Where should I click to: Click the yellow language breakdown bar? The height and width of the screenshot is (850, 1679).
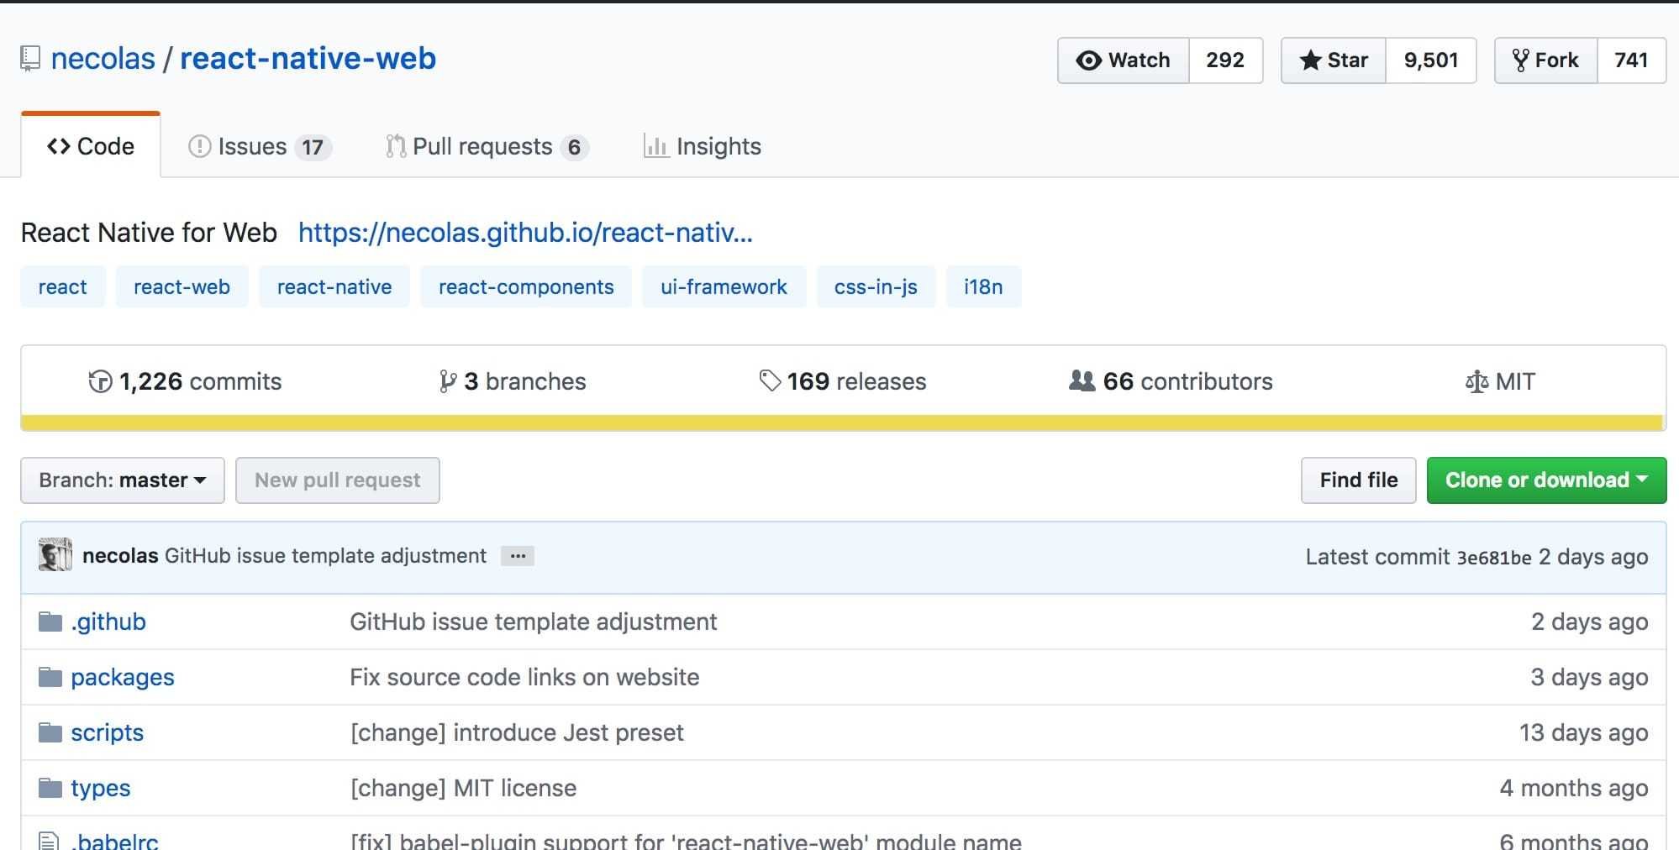pyautogui.click(x=842, y=422)
